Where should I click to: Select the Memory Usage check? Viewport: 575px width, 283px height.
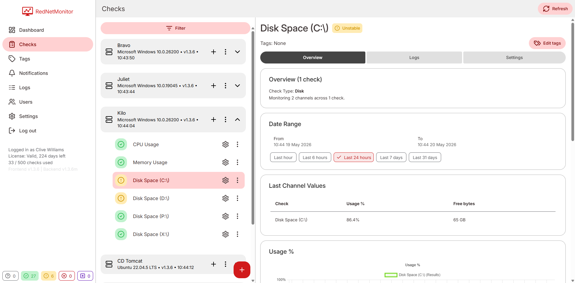click(178, 162)
